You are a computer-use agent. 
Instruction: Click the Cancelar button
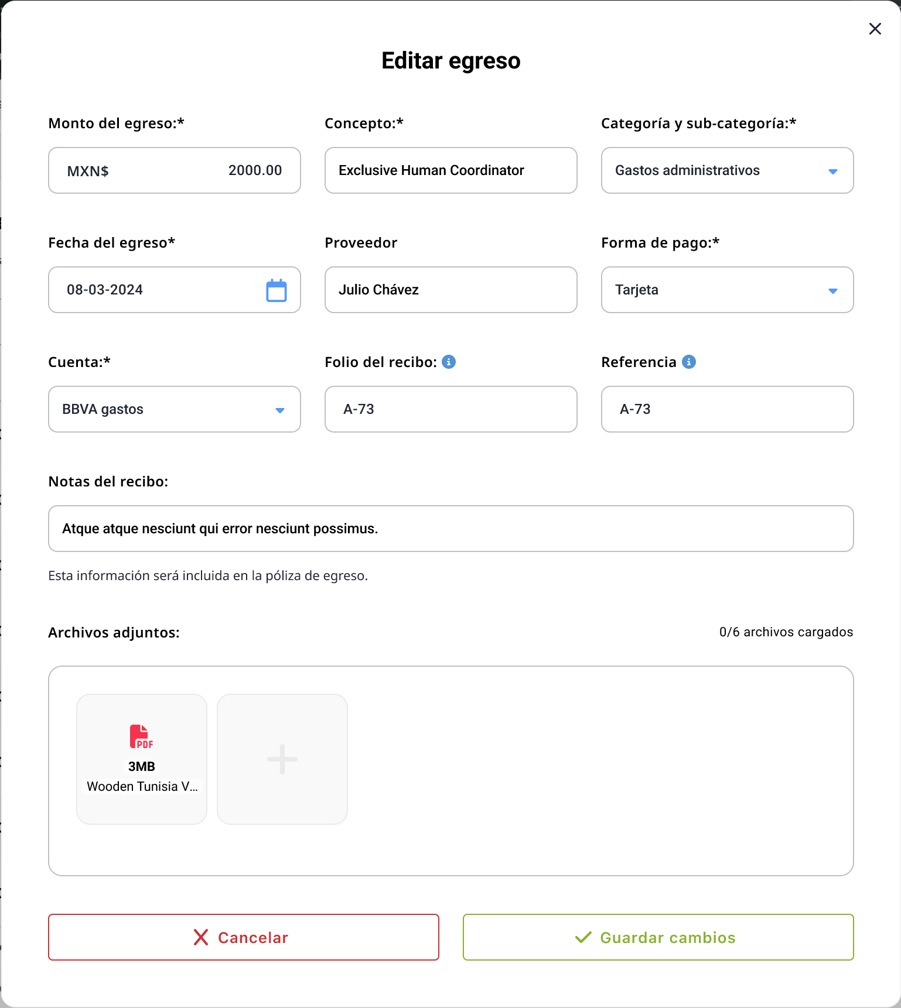[244, 937]
